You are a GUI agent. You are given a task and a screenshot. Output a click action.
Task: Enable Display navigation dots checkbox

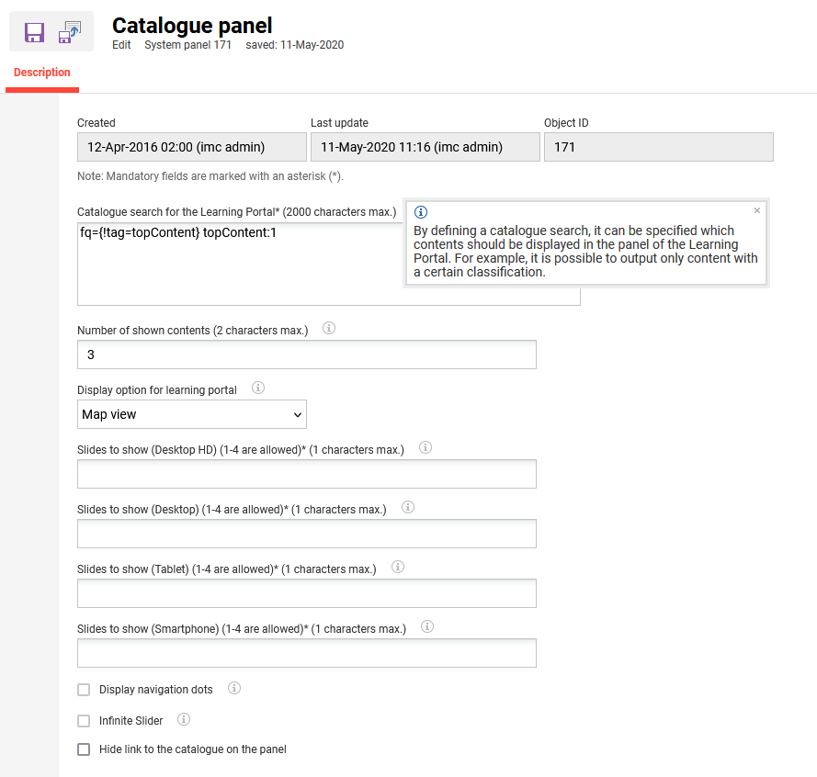click(84, 690)
